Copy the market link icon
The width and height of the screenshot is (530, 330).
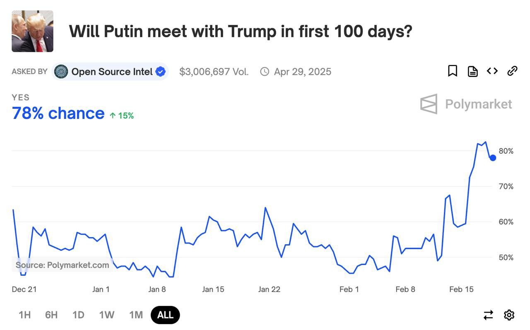[x=512, y=71]
